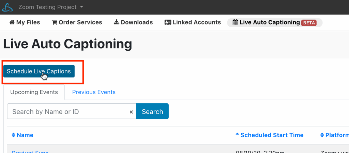Switch to the Upcoming Events tab

34,92
